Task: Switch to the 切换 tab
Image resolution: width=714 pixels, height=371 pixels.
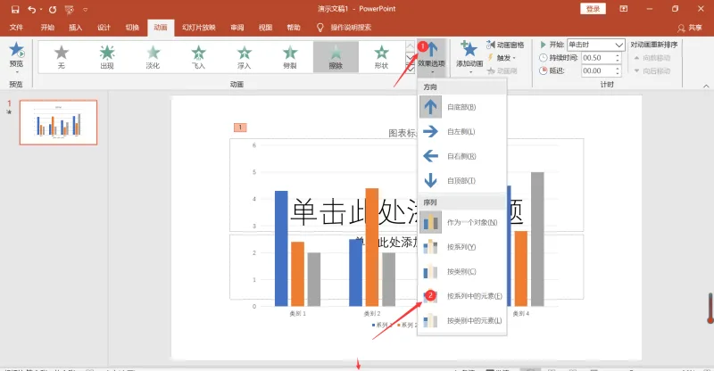Action: click(x=132, y=28)
